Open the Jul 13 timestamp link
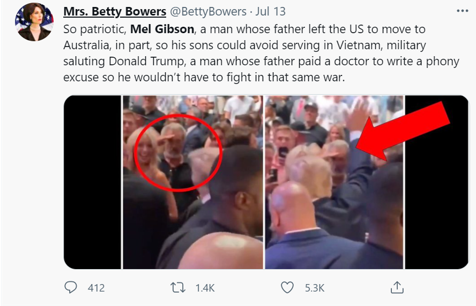Viewport: 476px width, 306px height. coord(271,11)
